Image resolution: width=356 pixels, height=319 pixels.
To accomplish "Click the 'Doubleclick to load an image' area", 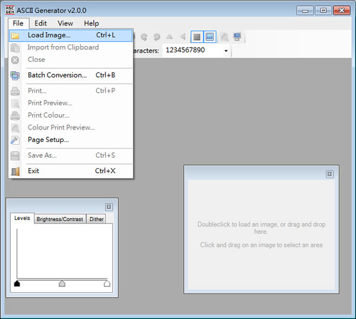I will pyautogui.click(x=261, y=235).
